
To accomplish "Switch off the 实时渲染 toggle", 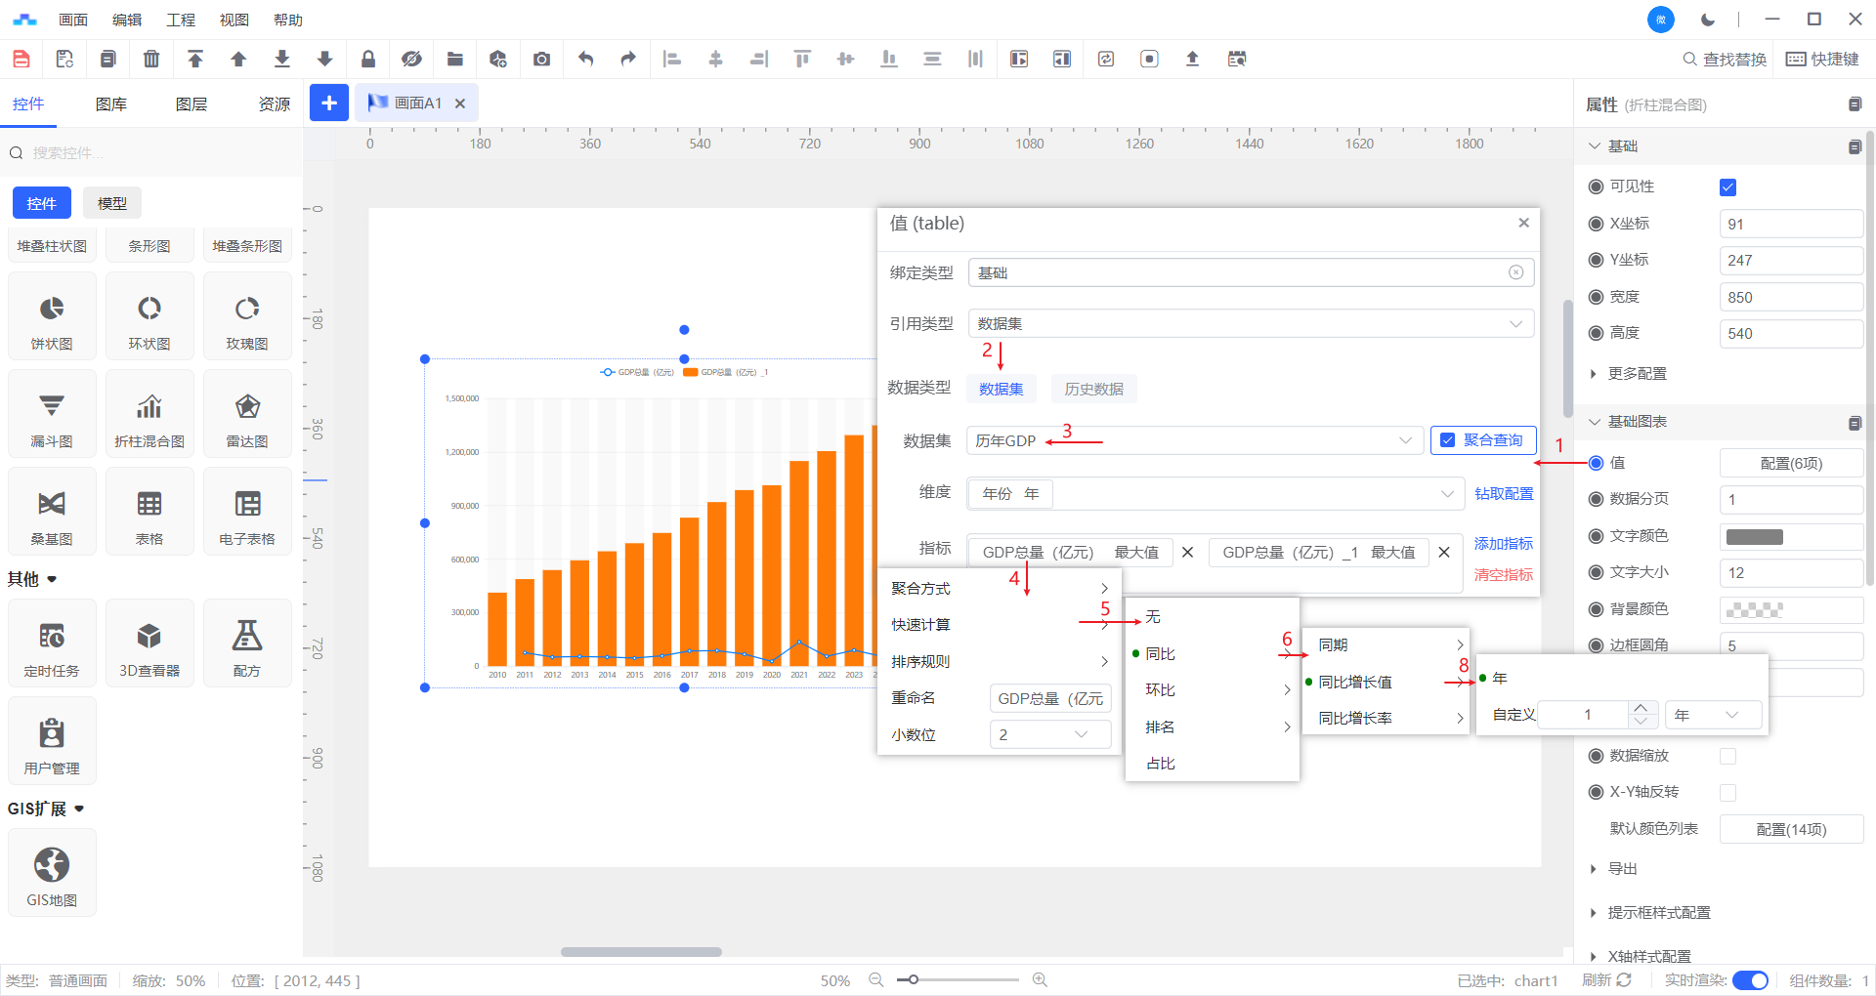I will coord(1749,980).
